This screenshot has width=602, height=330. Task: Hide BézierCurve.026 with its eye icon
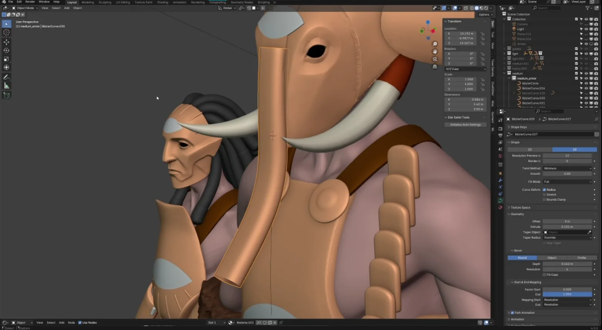[586, 88]
